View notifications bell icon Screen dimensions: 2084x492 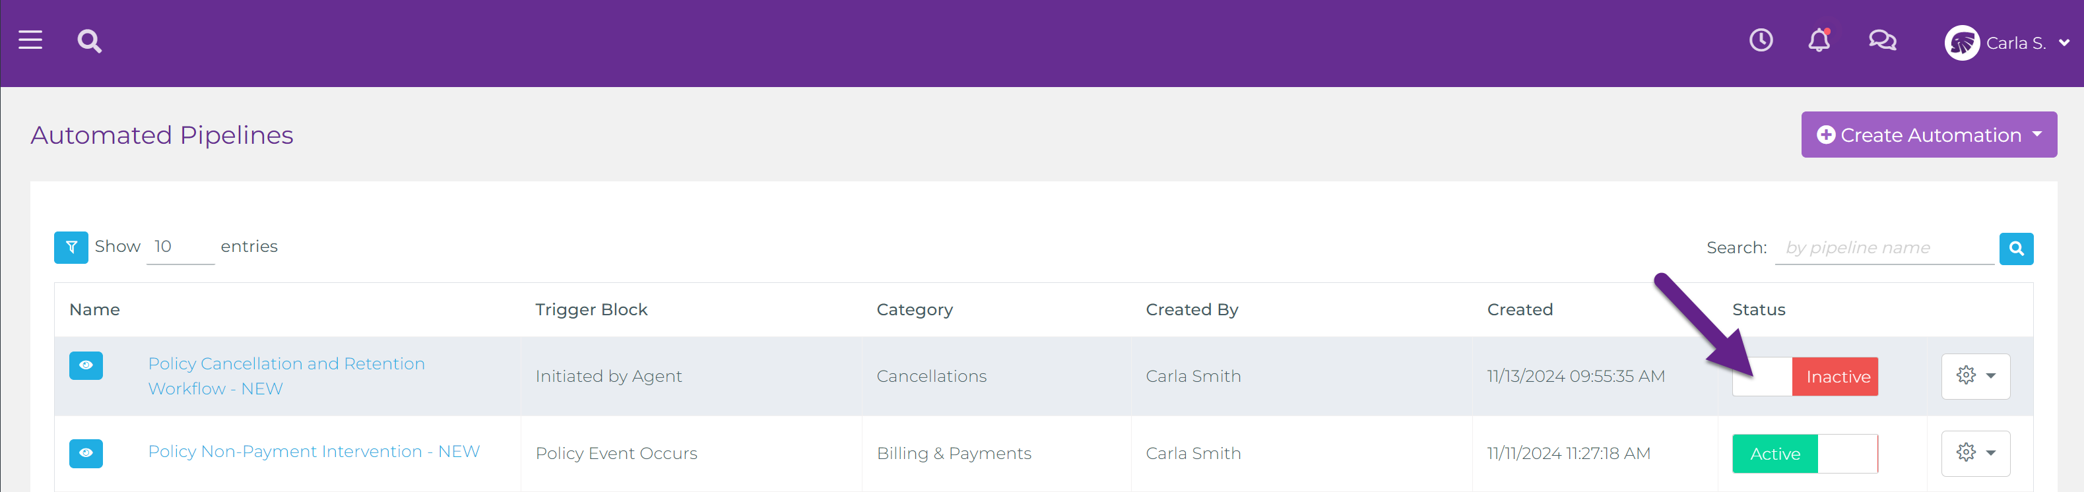click(x=1819, y=40)
